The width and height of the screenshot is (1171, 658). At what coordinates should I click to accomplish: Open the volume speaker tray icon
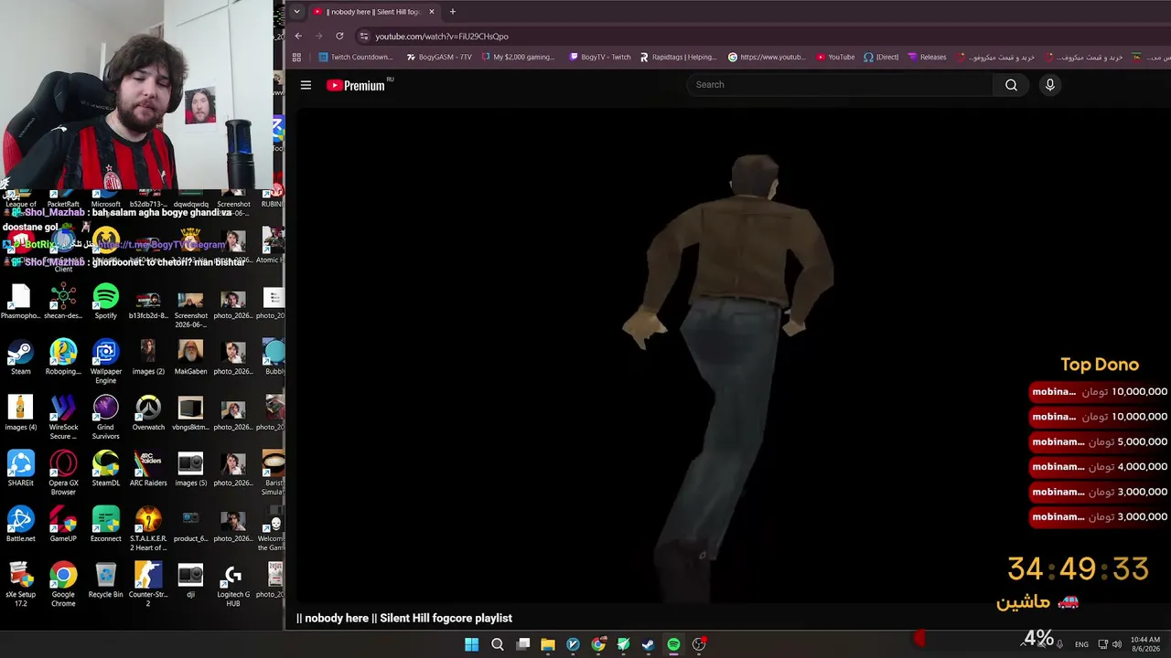(x=1116, y=644)
